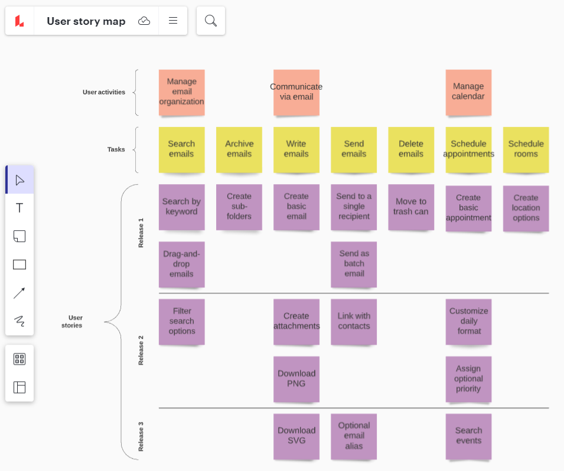Select the Link with contacts note
The image size is (564, 471).
coord(354,322)
